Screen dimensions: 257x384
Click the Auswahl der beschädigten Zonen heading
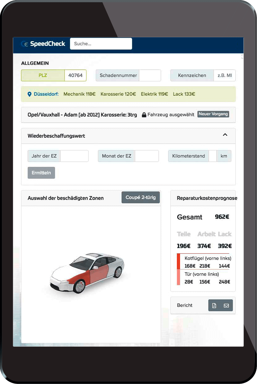click(x=65, y=198)
